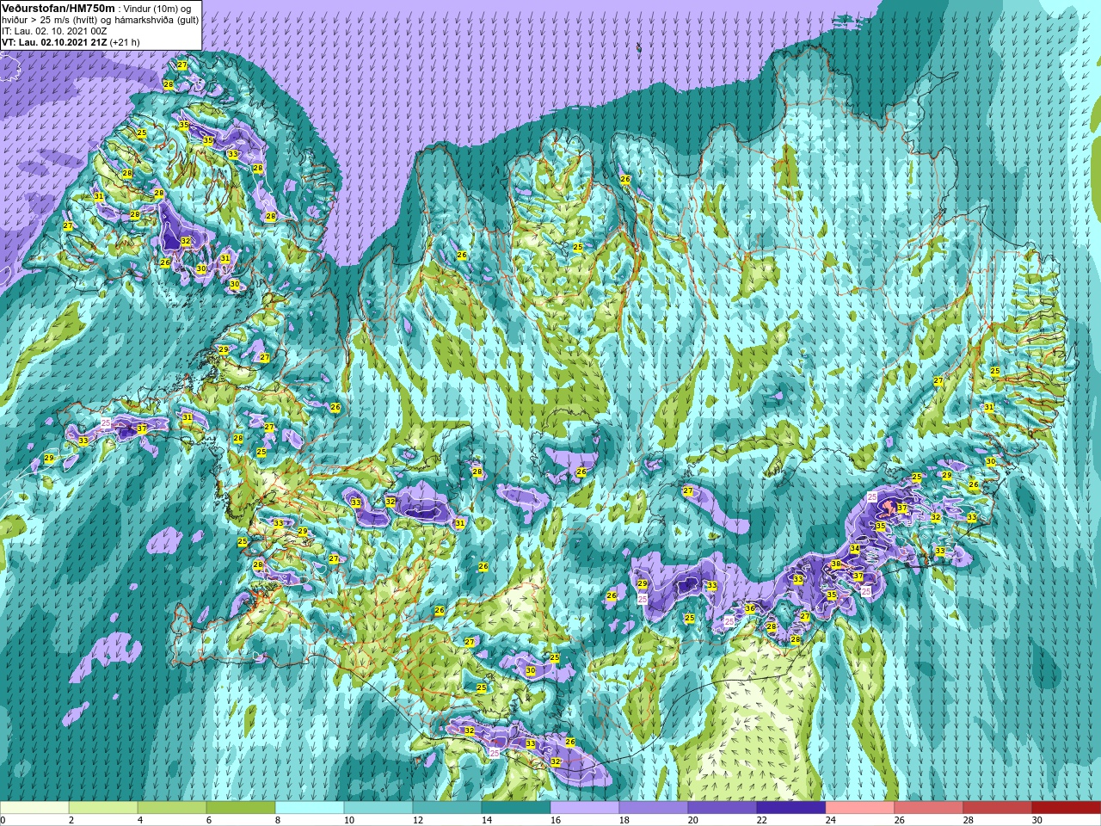Click the yellow 34 gust label

854,548
